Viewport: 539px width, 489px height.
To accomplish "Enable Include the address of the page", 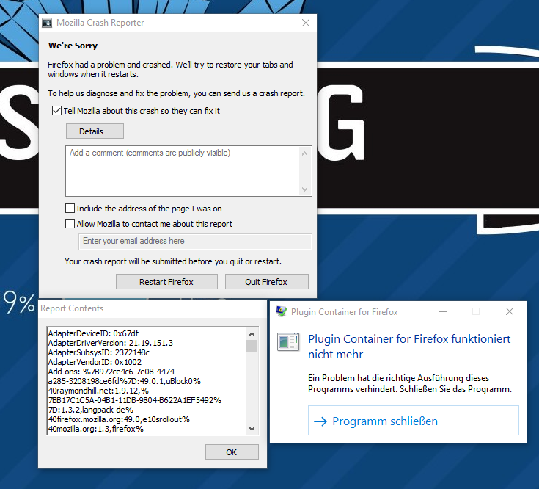I will [70, 209].
